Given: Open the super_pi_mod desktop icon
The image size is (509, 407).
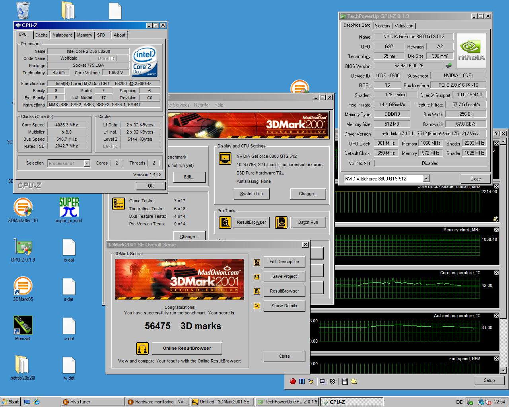Looking at the screenshot, I should click(x=69, y=210).
